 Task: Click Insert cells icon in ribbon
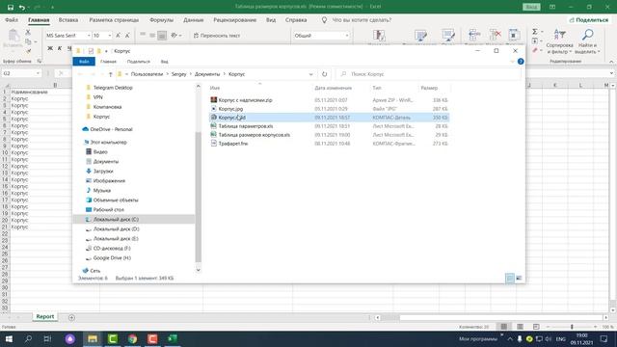pos(474,36)
